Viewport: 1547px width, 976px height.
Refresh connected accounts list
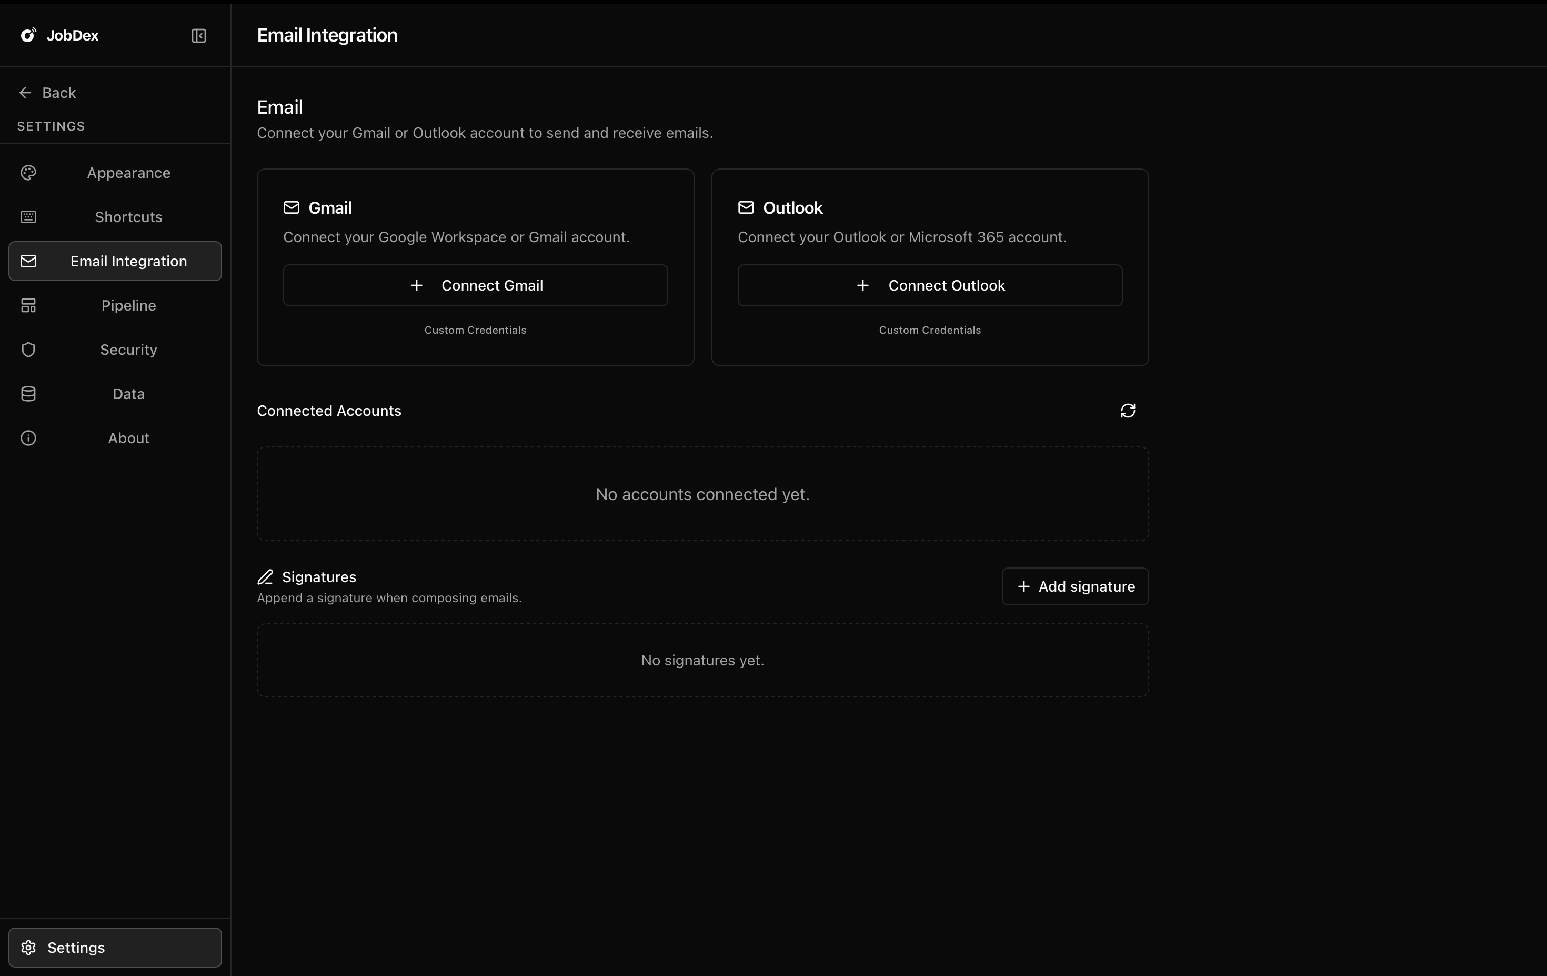click(1128, 411)
